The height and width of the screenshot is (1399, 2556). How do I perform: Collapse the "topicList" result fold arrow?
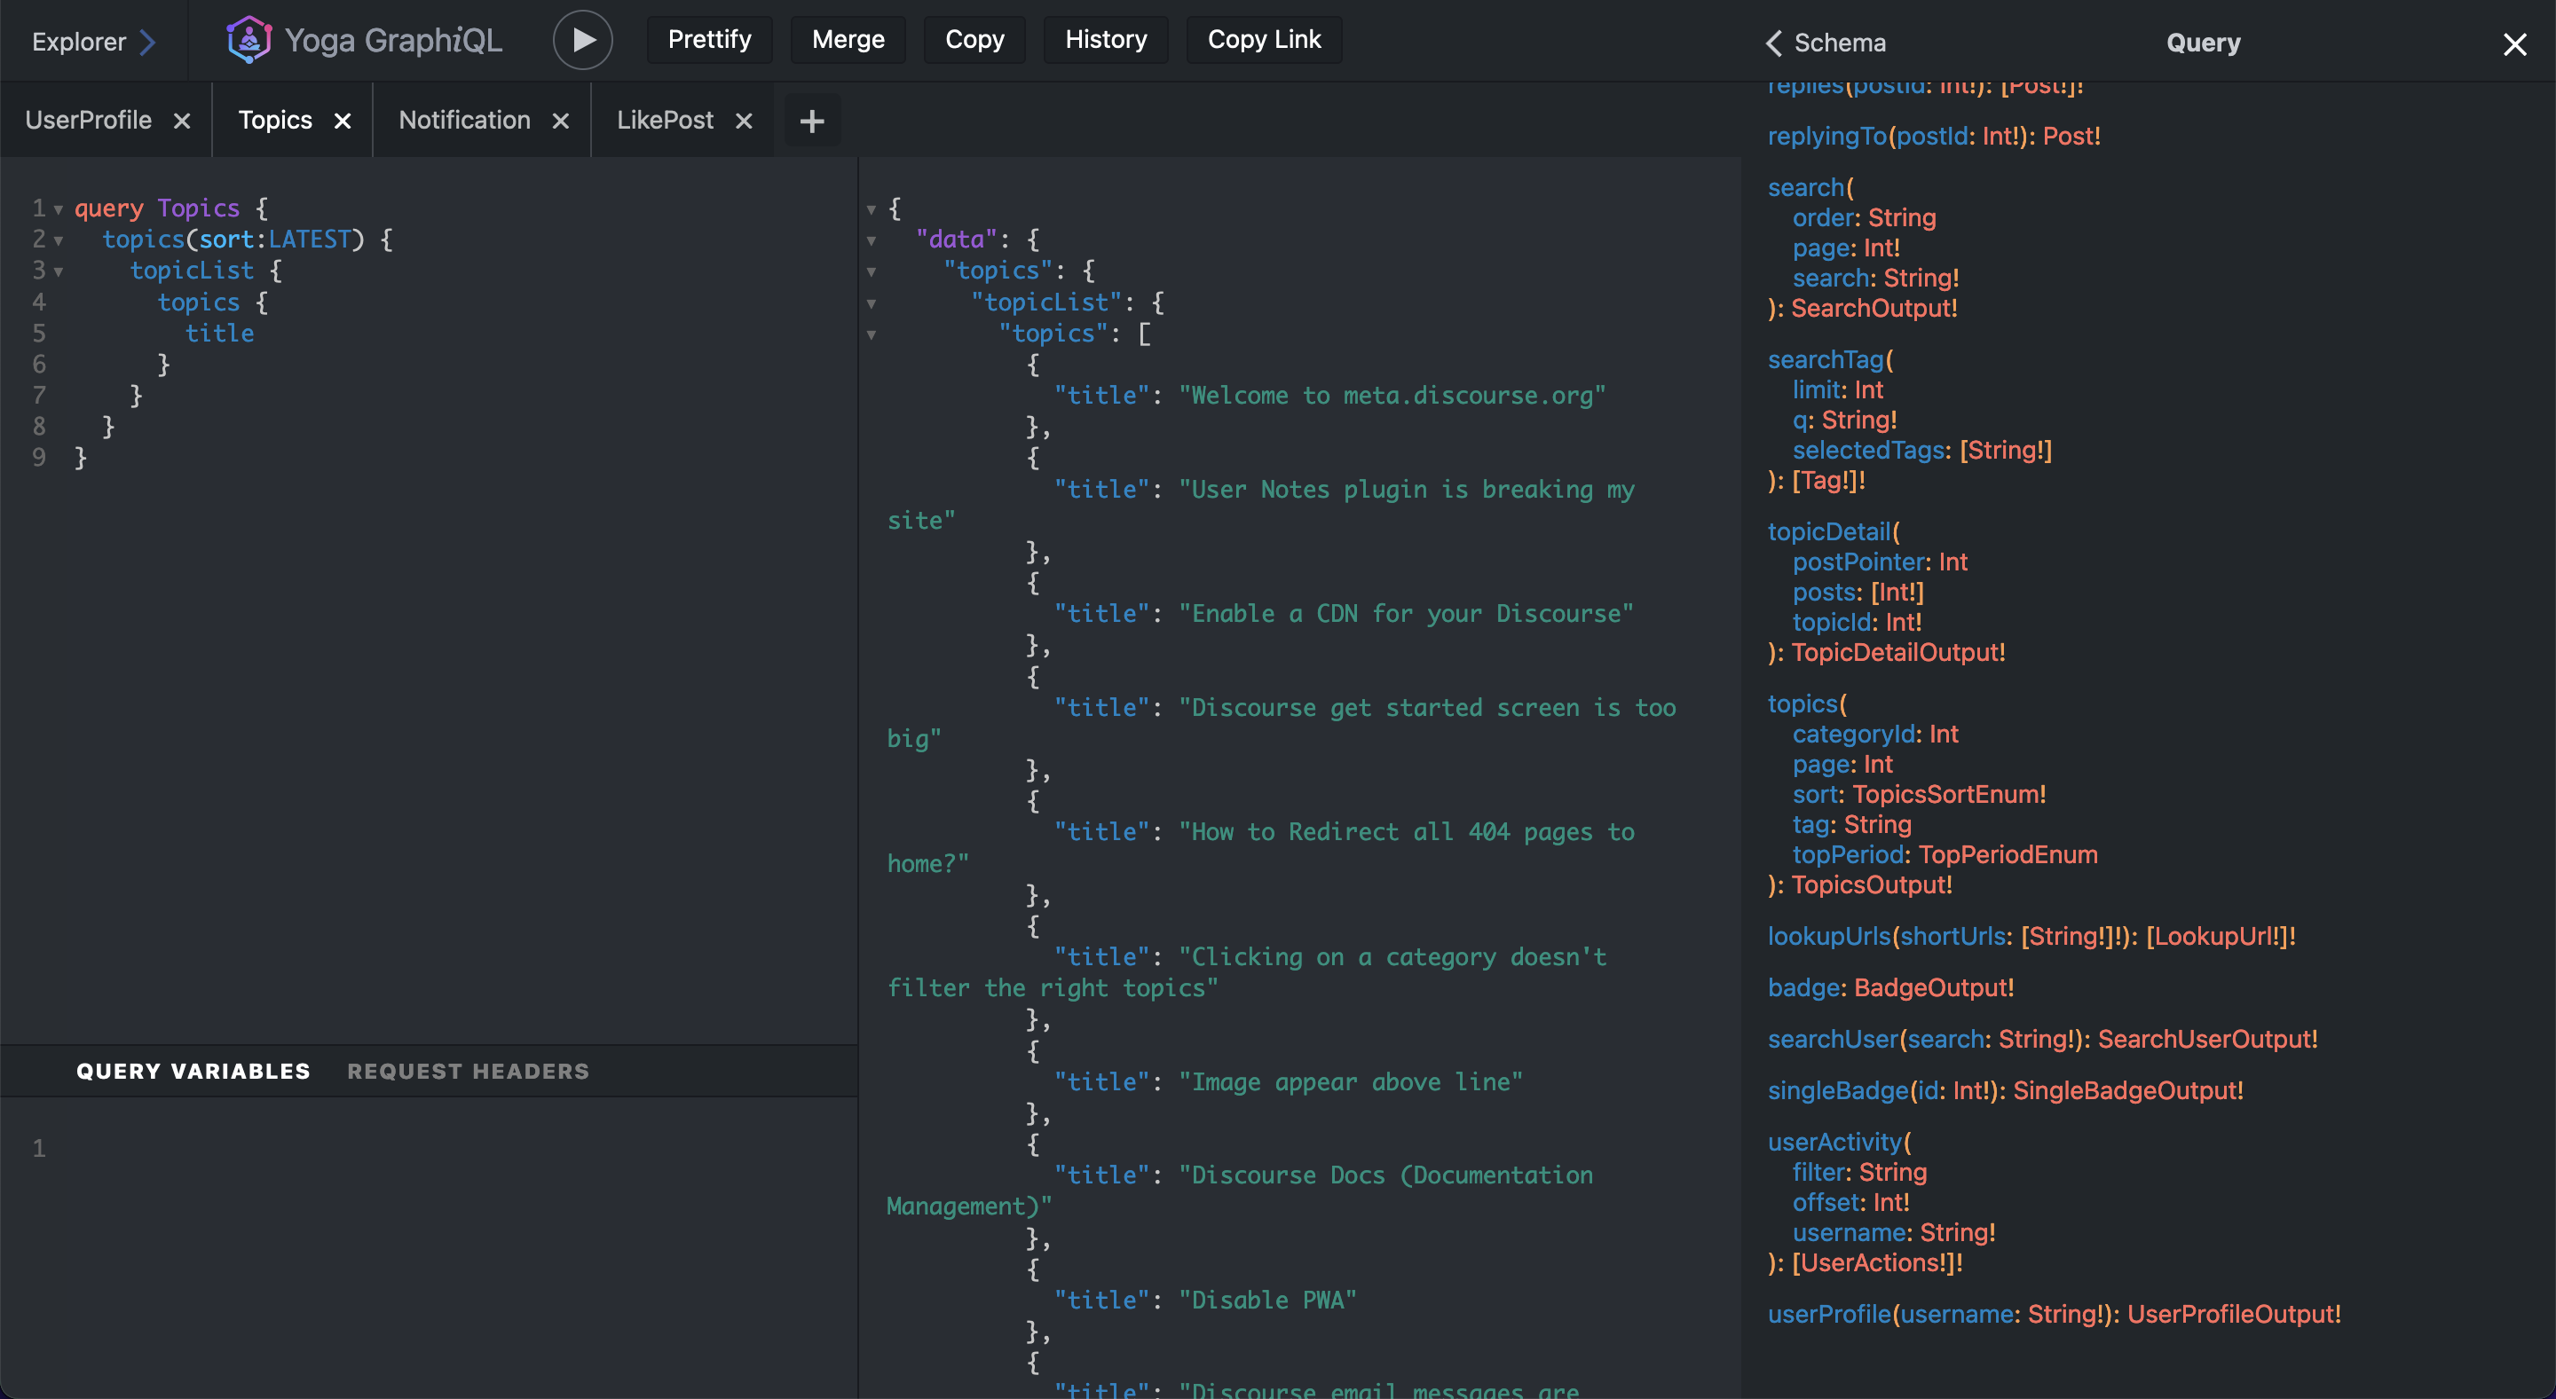[x=872, y=303]
